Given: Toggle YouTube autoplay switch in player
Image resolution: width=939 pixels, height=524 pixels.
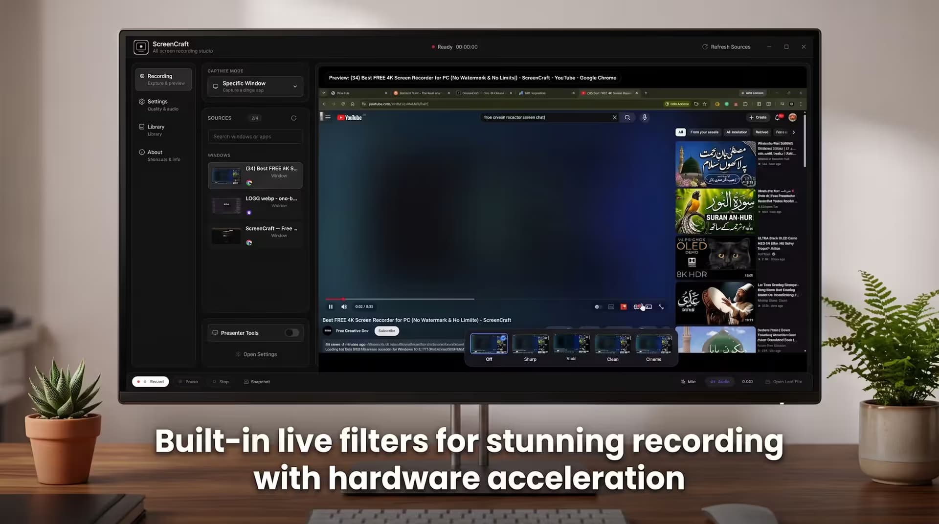Looking at the screenshot, I should pos(597,306).
